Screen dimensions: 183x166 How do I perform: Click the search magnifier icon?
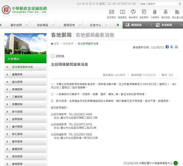click(180, 4)
